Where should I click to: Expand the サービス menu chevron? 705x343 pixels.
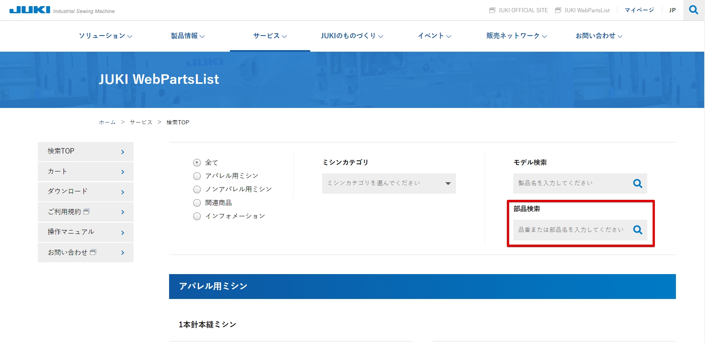[x=284, y=36]
